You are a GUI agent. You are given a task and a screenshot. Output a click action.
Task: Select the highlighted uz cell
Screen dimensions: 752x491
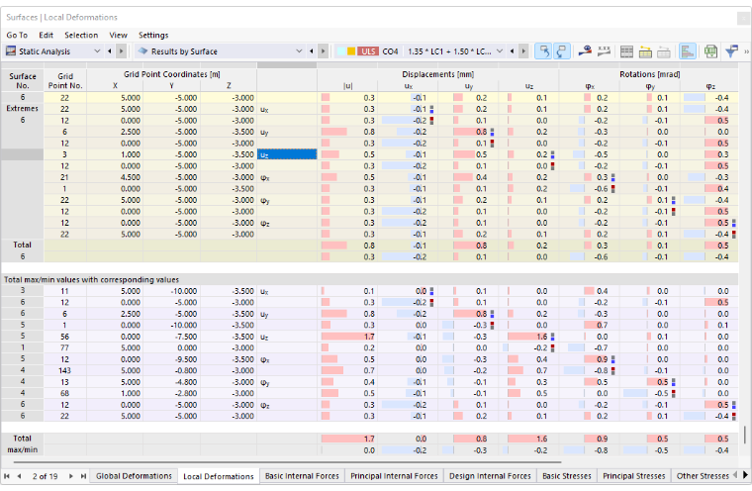coord(287,154)
